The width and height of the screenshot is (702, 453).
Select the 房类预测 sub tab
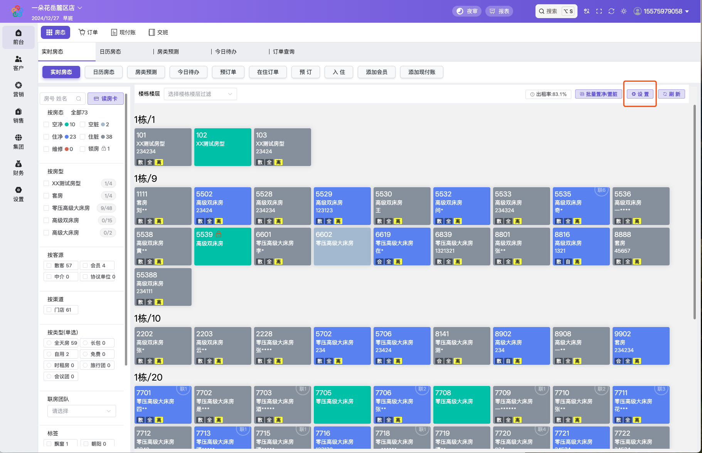tap(168, 52)
